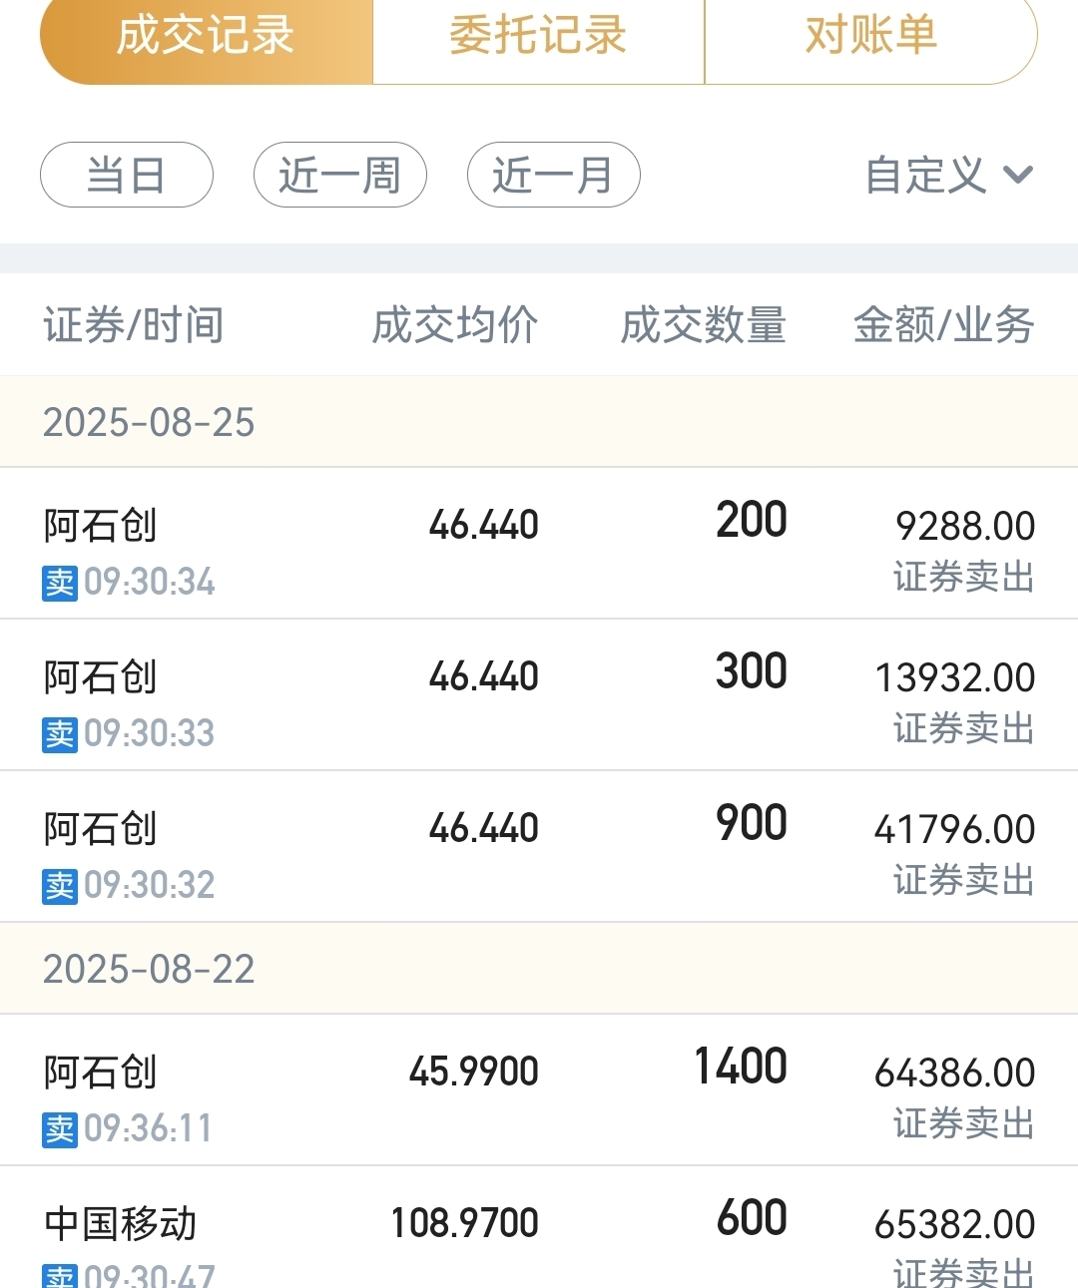
Task: Select the 成交记录 tab
Action: click(206, 37)
